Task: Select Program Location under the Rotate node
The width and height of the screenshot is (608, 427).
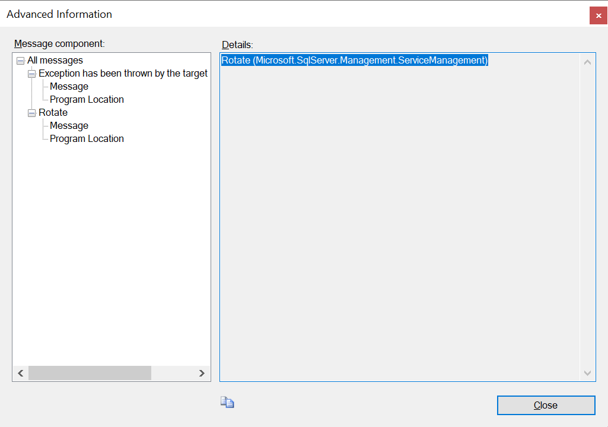Action: 87,138
